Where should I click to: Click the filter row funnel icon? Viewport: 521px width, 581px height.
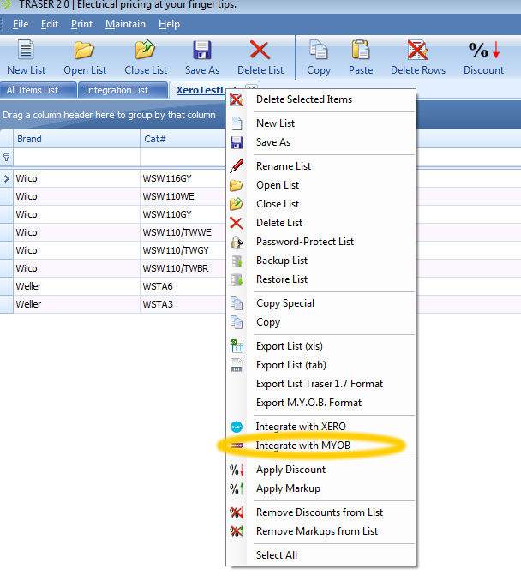[x=6, y=158]
